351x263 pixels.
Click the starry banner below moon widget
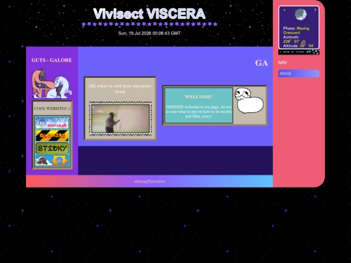(299, 52)
